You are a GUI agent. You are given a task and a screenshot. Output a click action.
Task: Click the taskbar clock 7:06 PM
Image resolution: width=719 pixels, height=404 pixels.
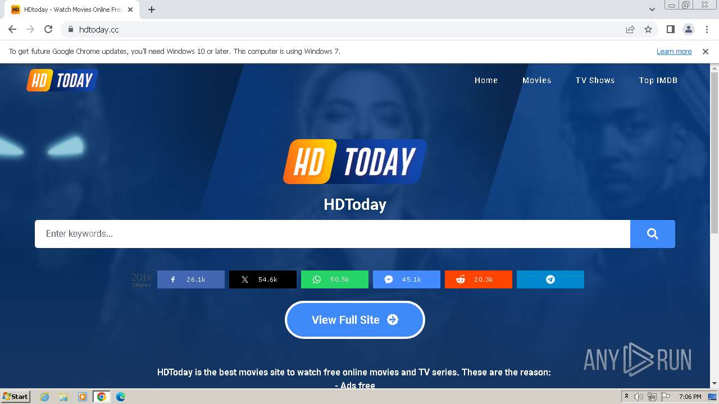click(x=690, y=397)
